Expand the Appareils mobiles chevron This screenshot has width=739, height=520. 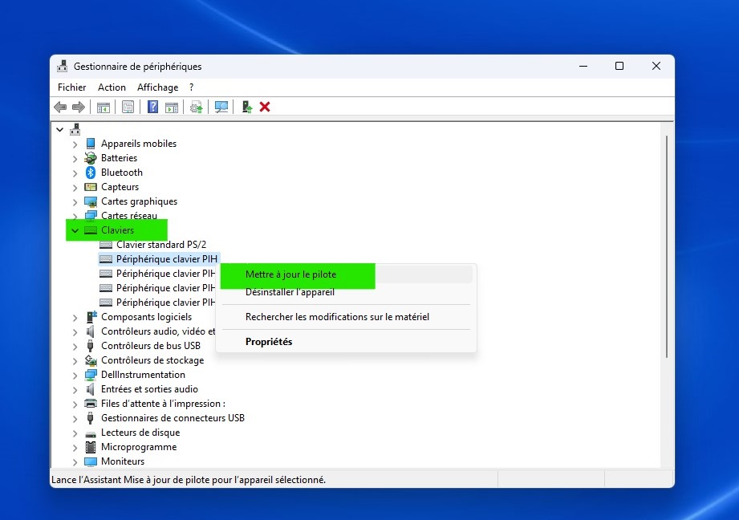click(x=75, y=144)
